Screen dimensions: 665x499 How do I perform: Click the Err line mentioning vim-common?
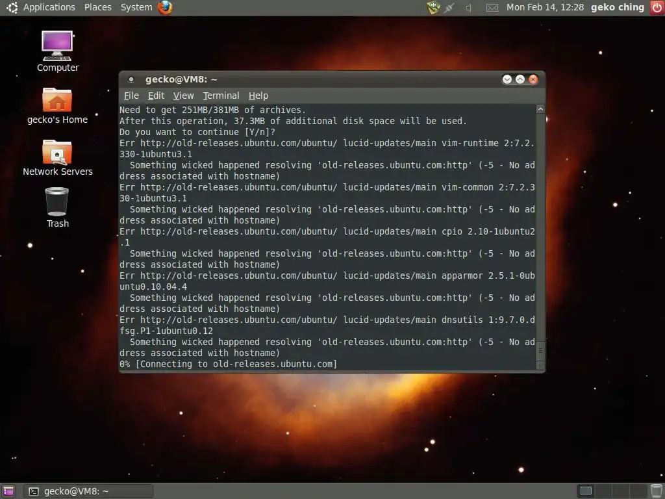(327, 187)
